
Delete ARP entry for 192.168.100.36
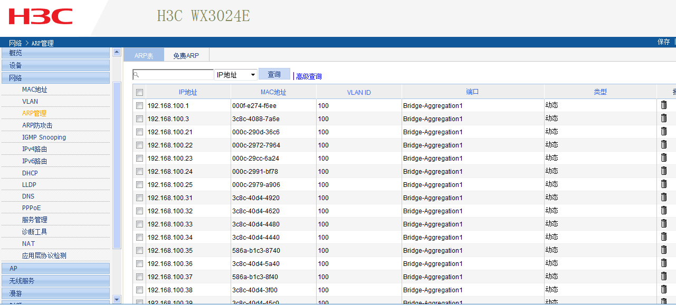tap(664, 263)
